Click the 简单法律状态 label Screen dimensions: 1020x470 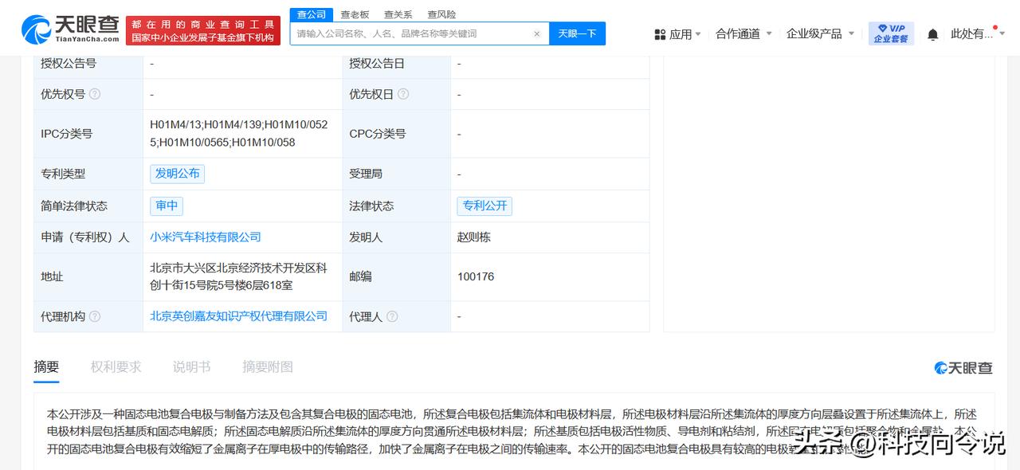pyautogui.click(x=74, y=206)
